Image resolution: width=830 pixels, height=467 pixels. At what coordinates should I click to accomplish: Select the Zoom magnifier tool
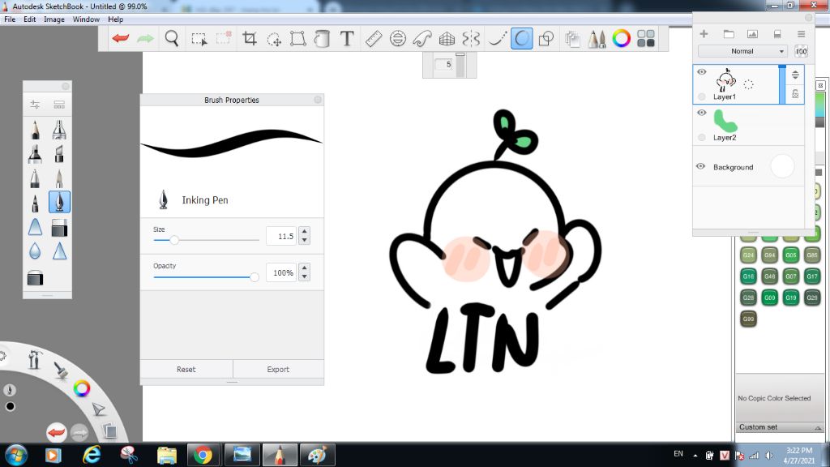tap(172, 39)
